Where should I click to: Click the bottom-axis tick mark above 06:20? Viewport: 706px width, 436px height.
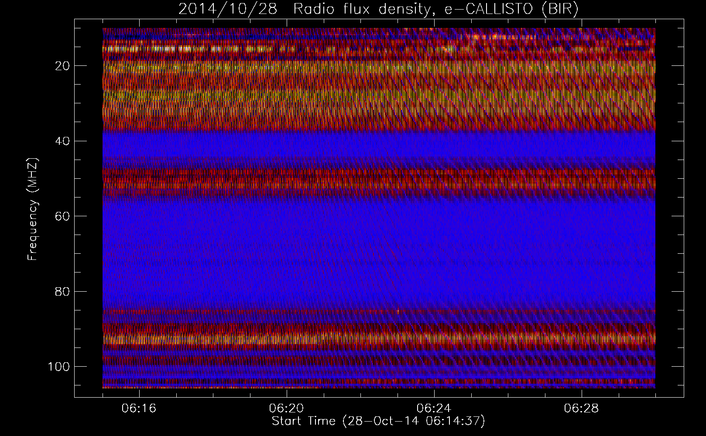click(287, 393)
